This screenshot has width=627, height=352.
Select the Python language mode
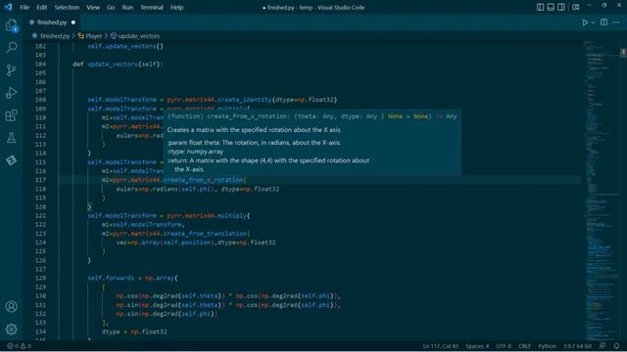click(547, 346)
